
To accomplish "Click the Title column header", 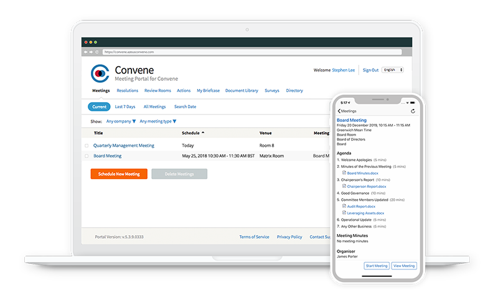I will [x=98, y=133].
